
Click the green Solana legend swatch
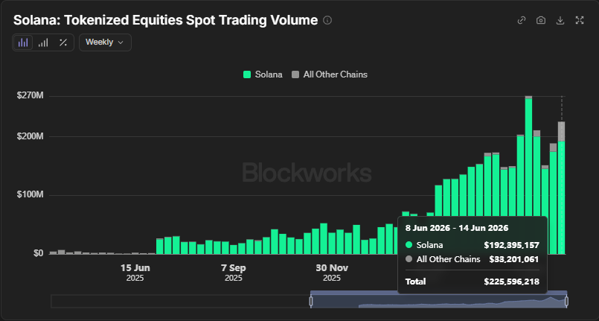(x=247, y=74)
